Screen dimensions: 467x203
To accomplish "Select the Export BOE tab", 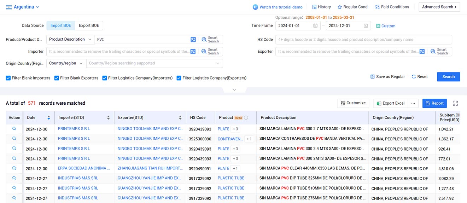I will [89, 25].
